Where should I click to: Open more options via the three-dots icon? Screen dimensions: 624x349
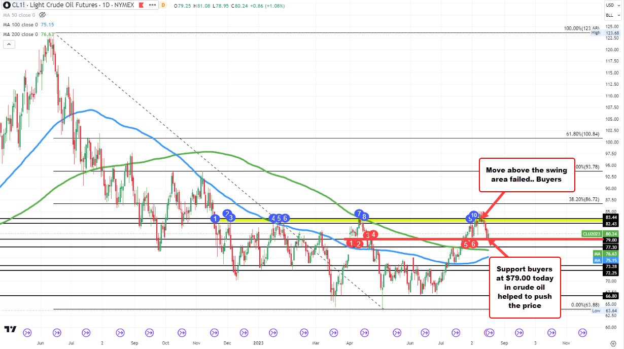tap(152, 5)
